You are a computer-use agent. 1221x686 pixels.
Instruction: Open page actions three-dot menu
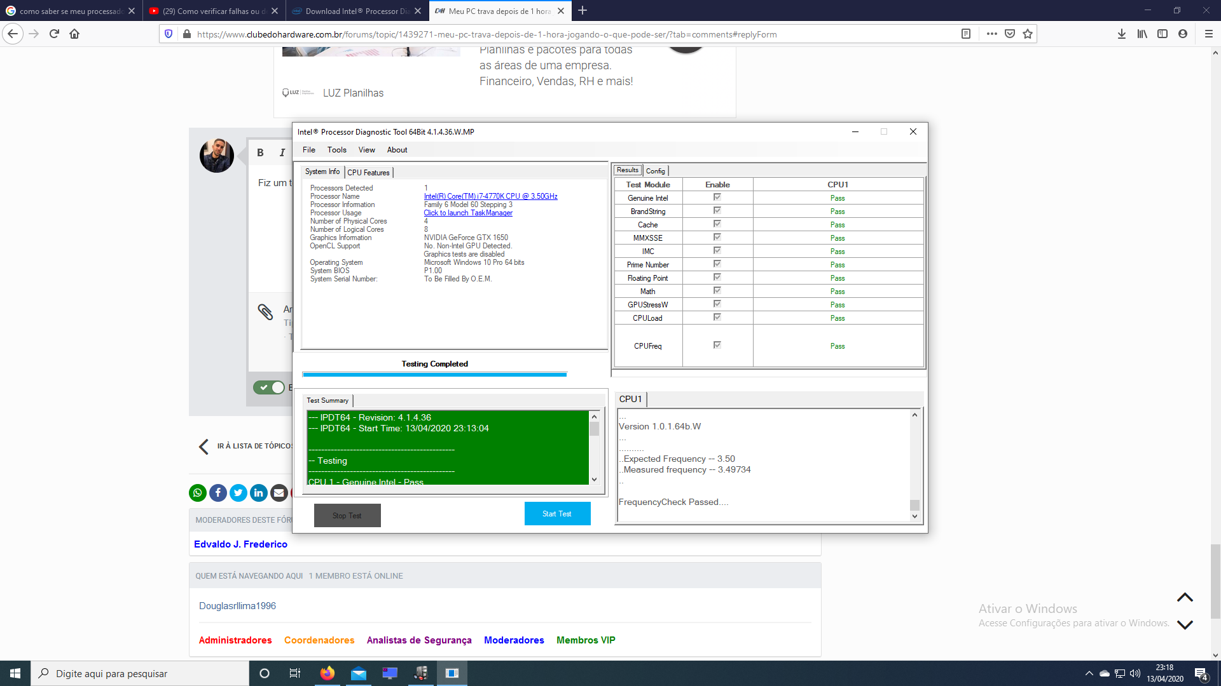point(991,34)
